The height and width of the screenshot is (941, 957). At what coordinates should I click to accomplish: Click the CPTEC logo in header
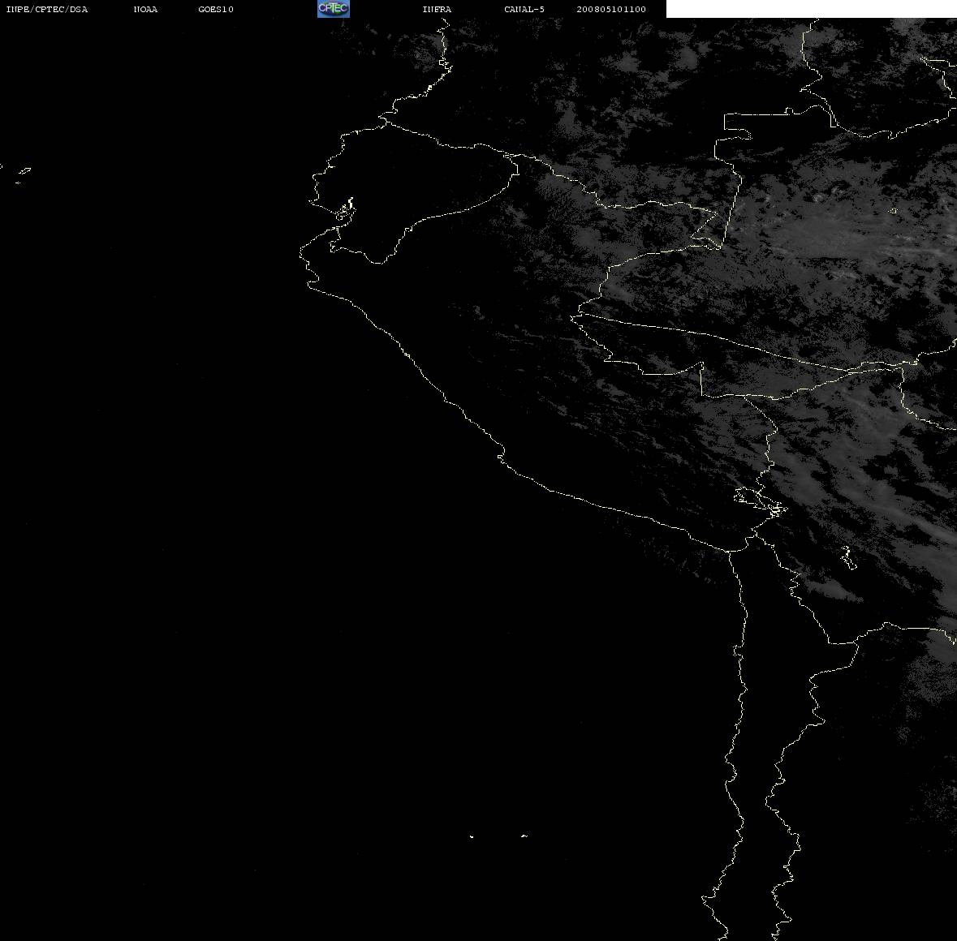pyautogui.click(x=334, y=9)
